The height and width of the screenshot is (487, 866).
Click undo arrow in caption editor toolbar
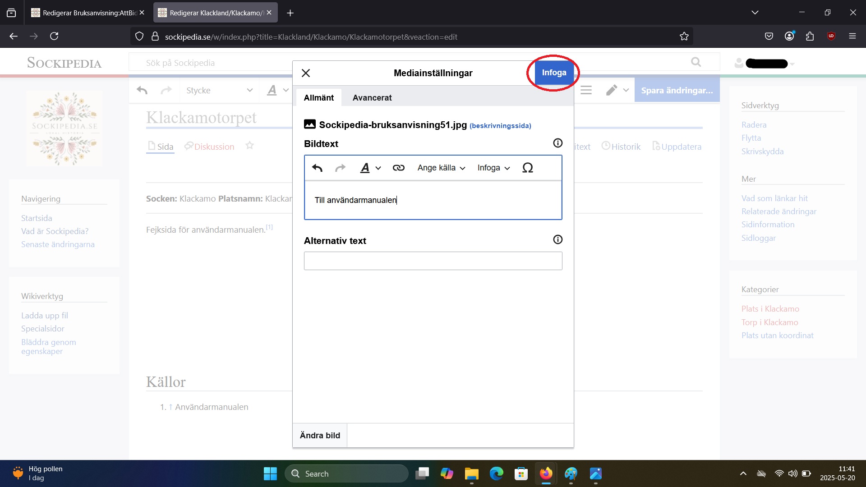(317, 168)
